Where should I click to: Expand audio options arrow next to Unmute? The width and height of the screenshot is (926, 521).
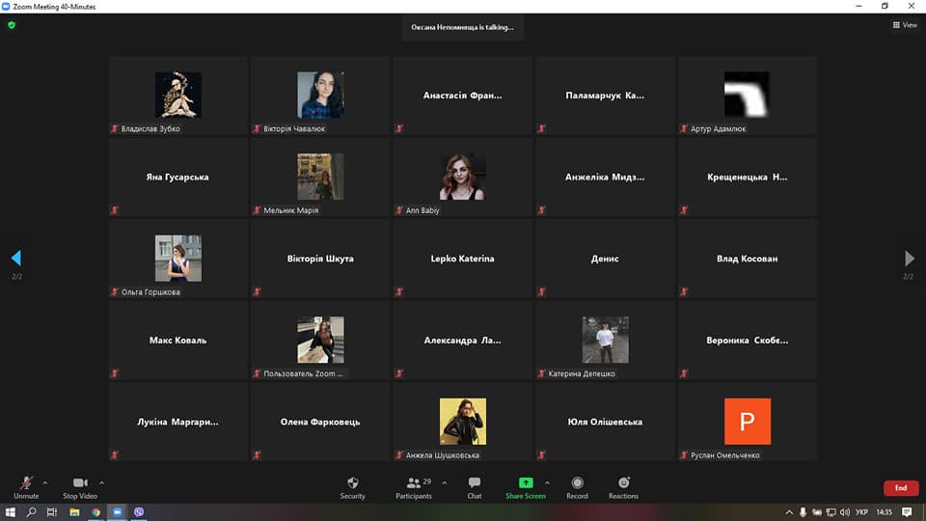(x=45, y=482)
